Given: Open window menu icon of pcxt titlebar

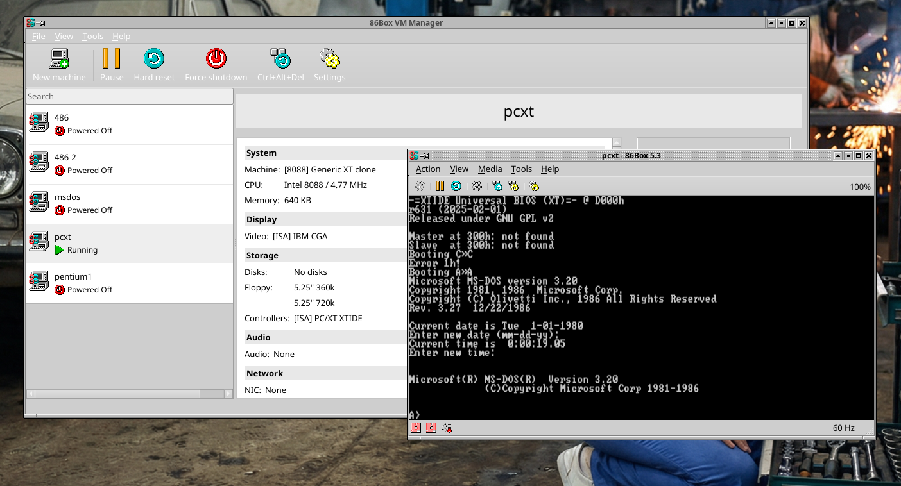Looking at the screenshot, I should tap(415, 156).
